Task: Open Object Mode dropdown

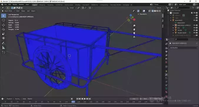Action: [x=8, y=11]
